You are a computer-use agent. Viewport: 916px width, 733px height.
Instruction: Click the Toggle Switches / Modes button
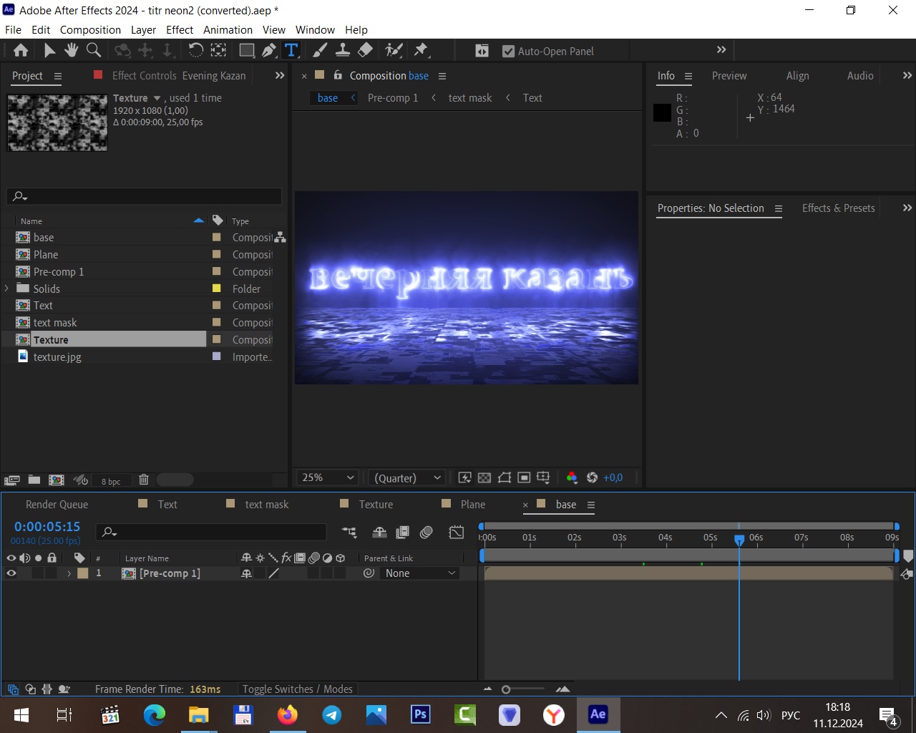tap(297, 689)
